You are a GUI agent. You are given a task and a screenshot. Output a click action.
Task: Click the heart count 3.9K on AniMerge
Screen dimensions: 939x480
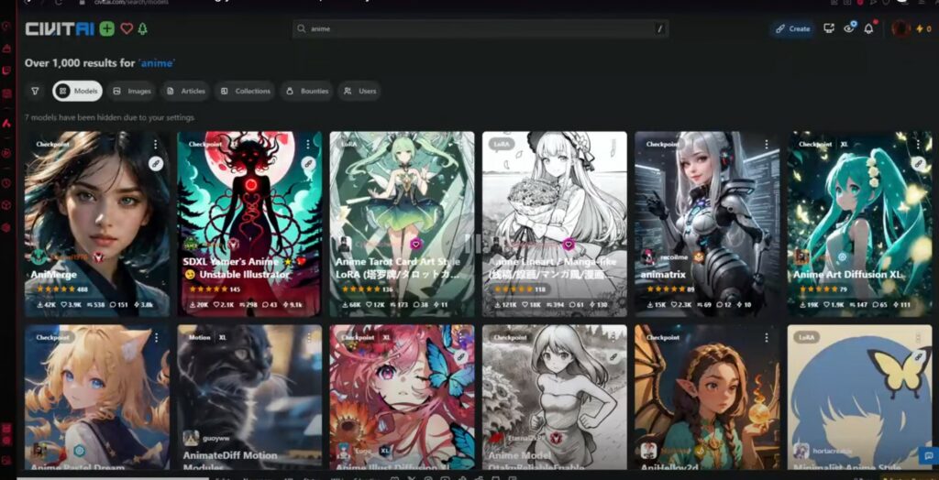[73, 305]
